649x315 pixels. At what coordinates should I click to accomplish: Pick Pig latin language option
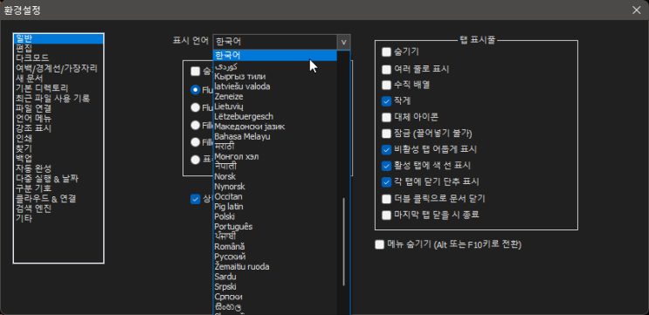tap(275, 206)
